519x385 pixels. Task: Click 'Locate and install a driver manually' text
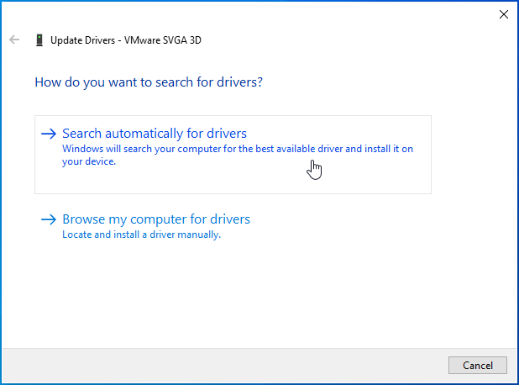[x=141, y=235]
